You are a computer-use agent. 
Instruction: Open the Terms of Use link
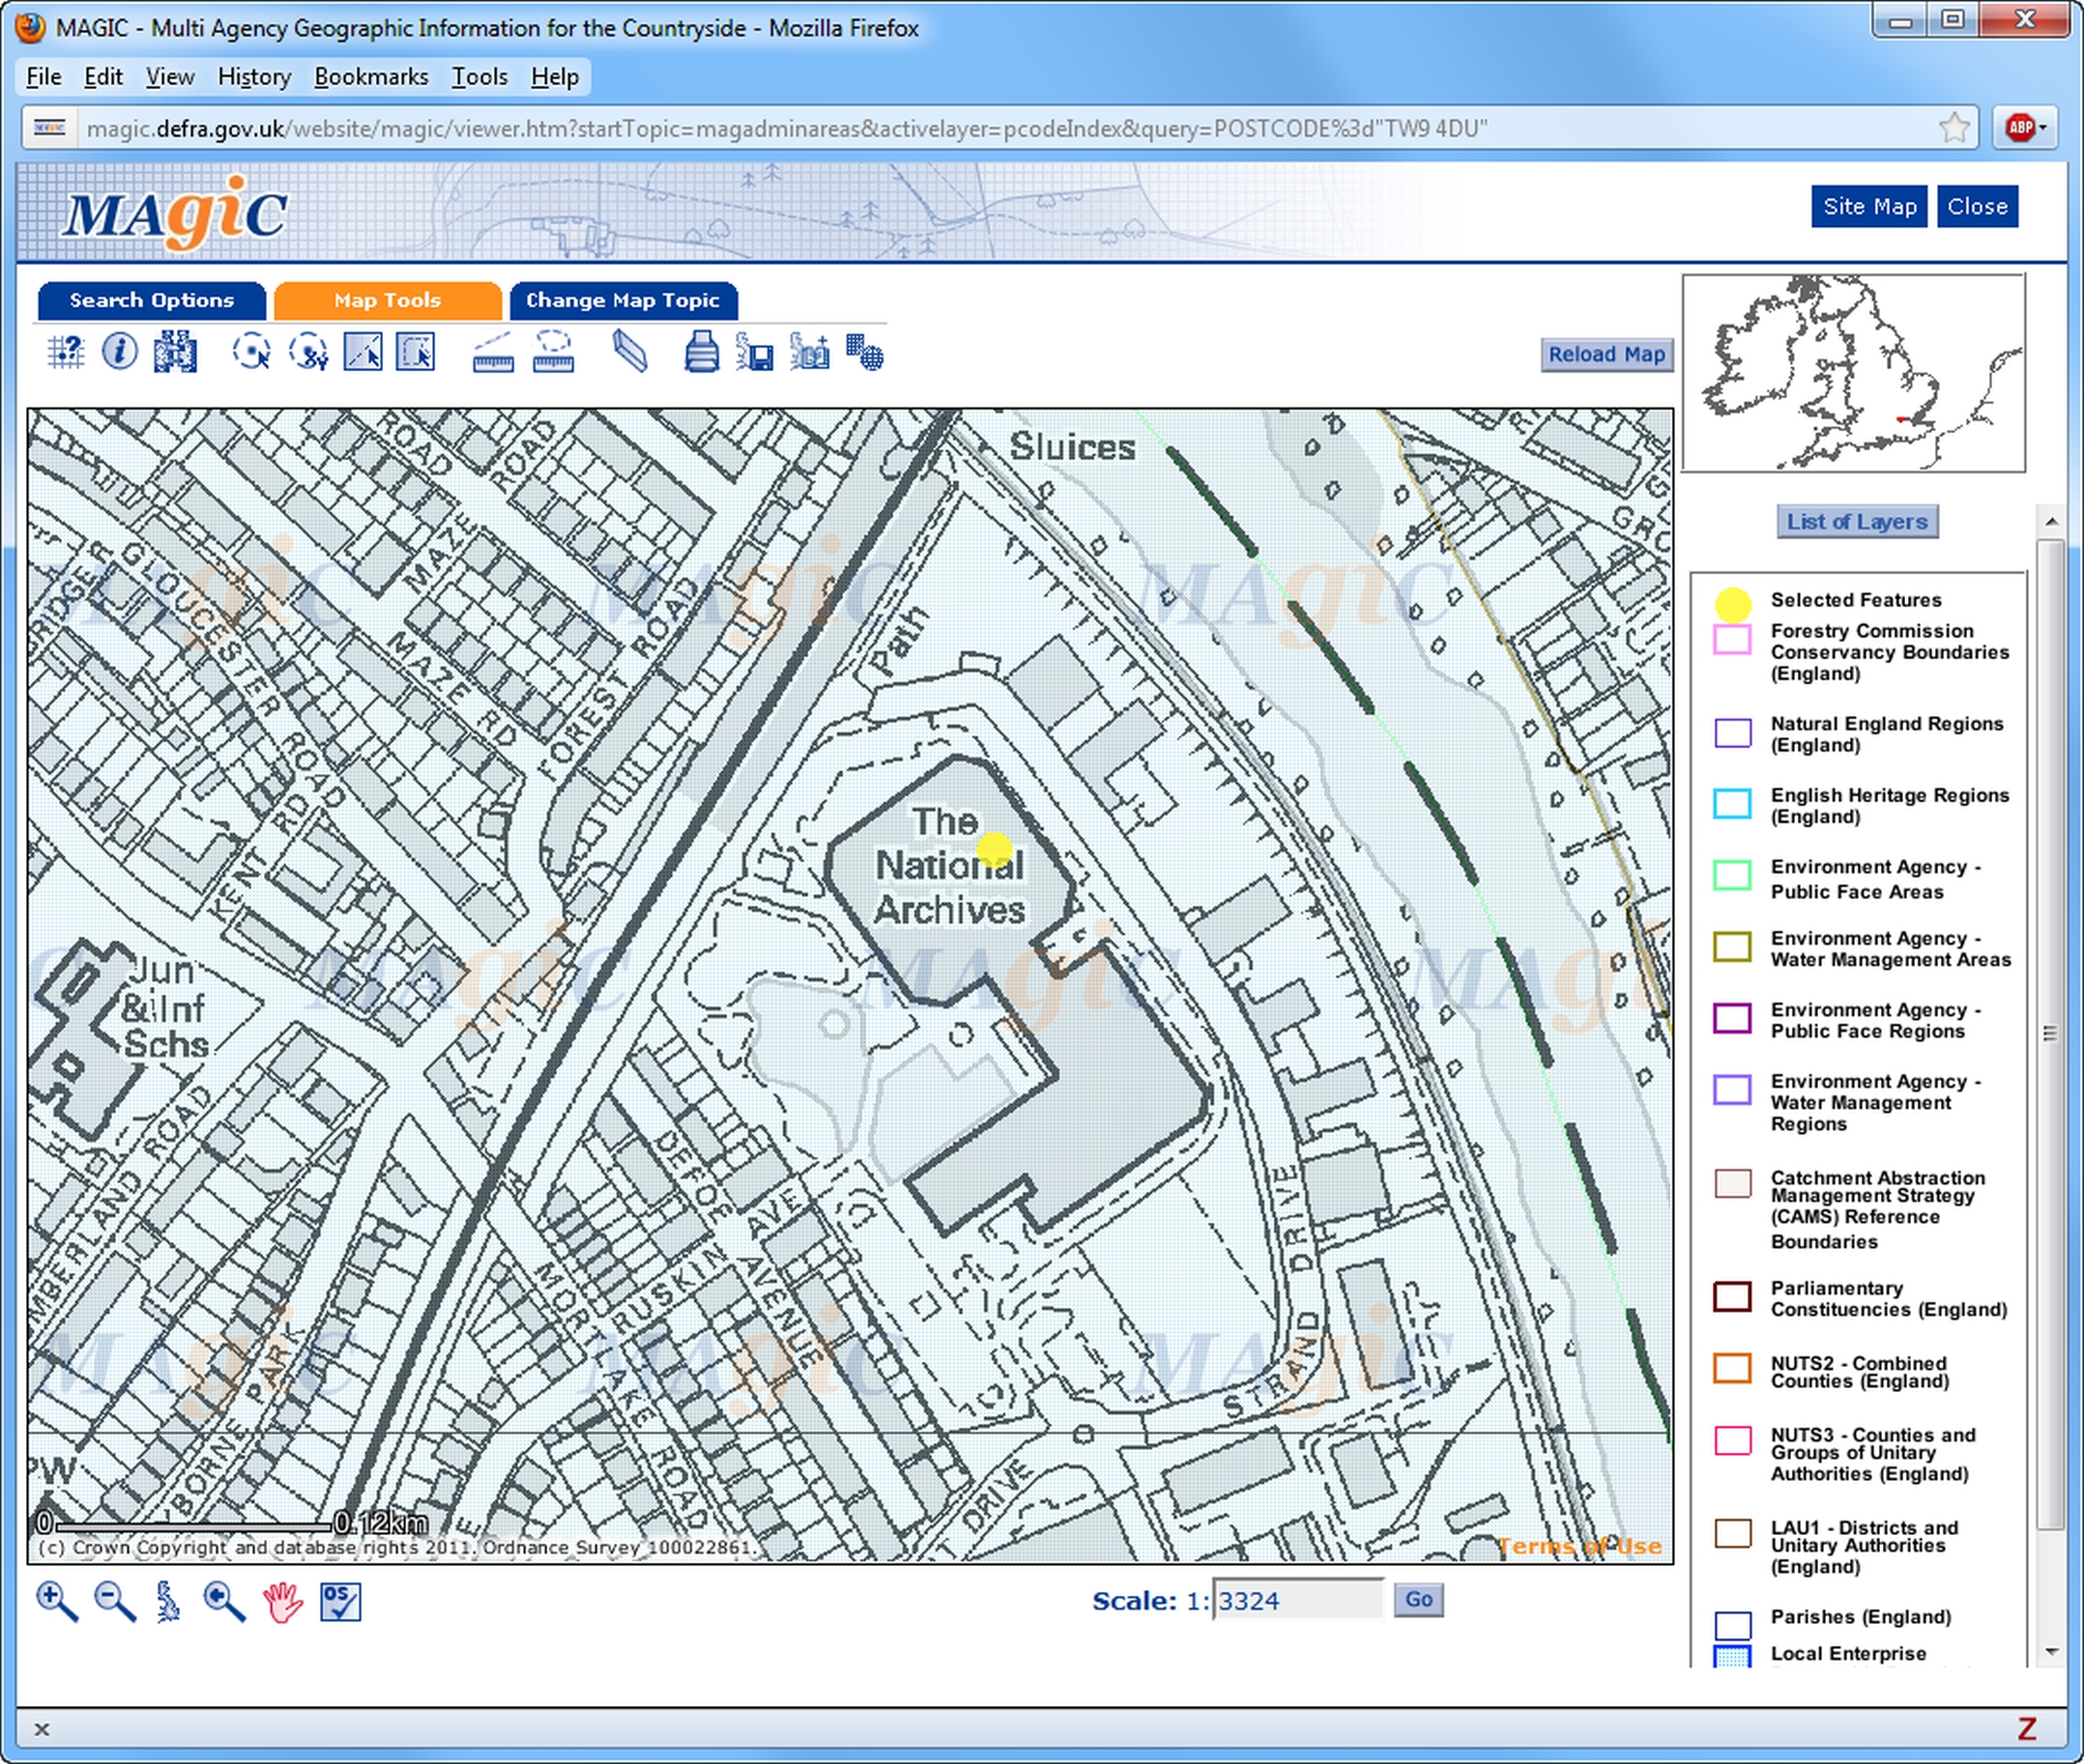point(1579,1547)
